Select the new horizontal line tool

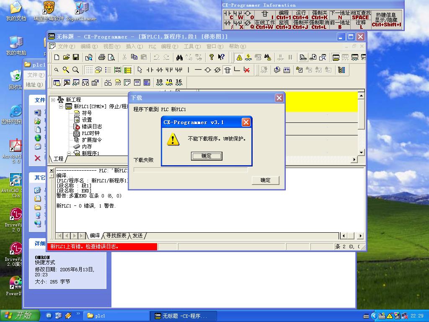point(198,70)
